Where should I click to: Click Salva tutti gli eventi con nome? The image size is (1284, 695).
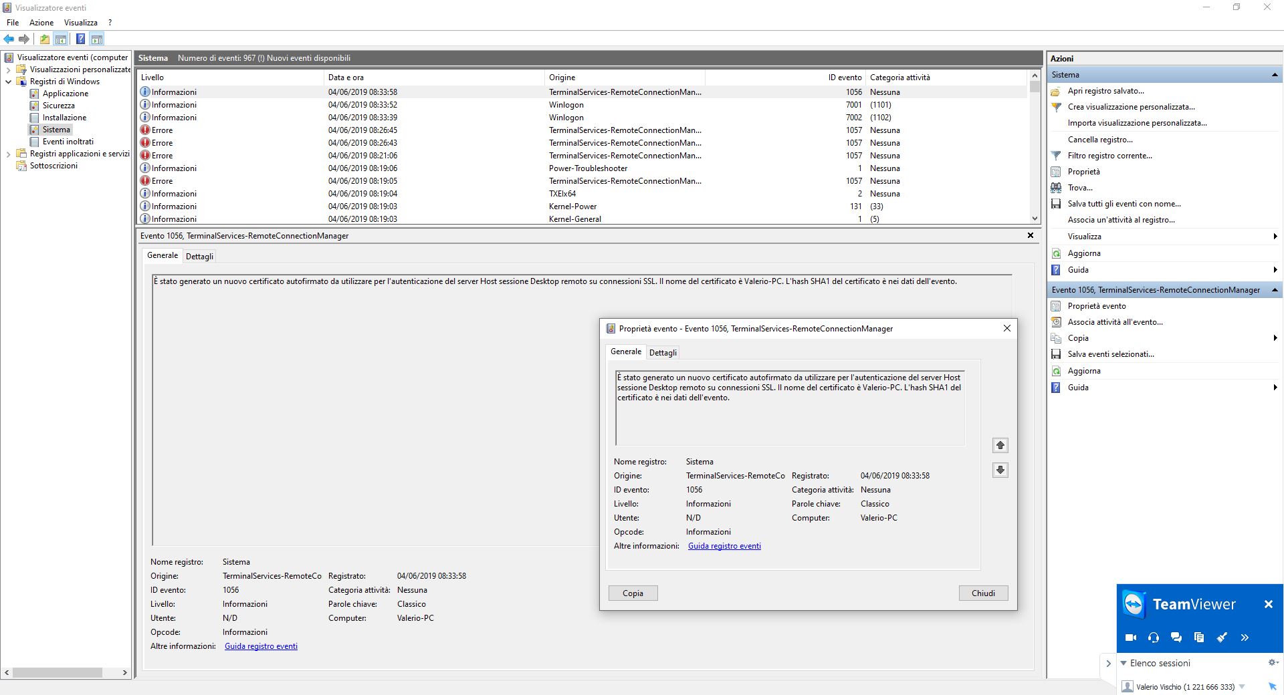[1123, 204]
